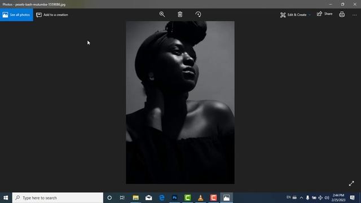Enter fullscreen with the diagonal arrows icon
The height and width of the screenshot is (203, 361).
tap(351, 183)
